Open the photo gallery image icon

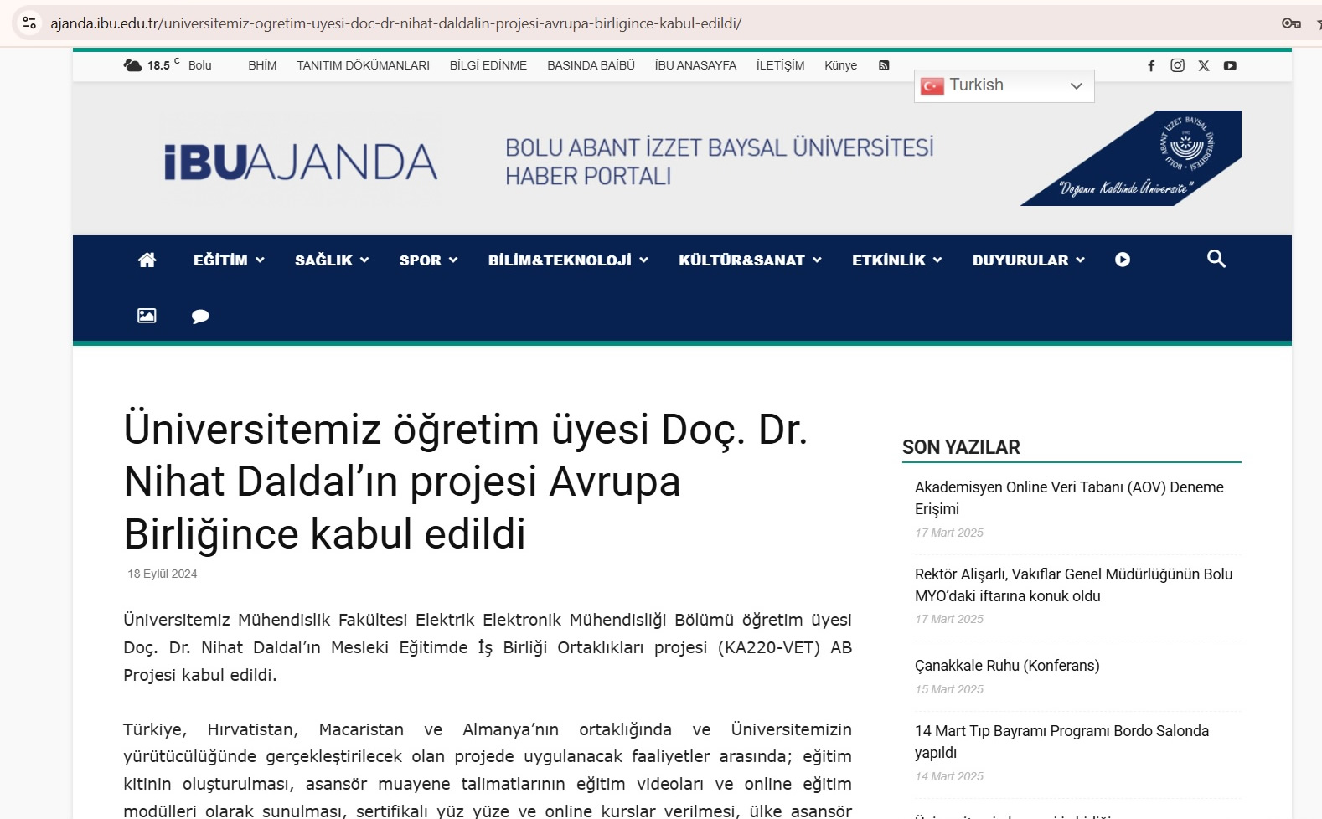click(147, 316)
